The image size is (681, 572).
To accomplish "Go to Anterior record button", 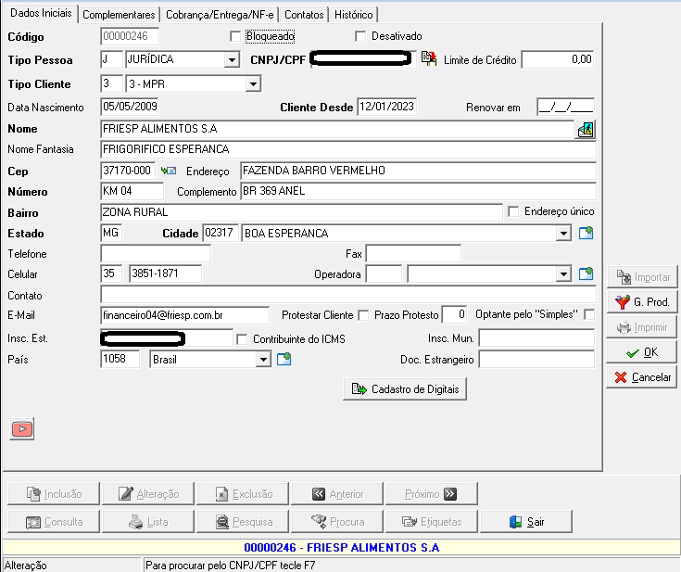I will tap(337, 494).
